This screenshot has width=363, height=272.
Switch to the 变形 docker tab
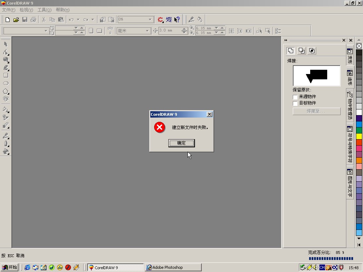[x=350, y=56]
